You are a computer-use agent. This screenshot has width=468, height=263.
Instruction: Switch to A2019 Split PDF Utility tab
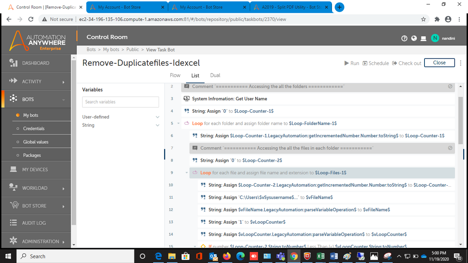(291, 7)
